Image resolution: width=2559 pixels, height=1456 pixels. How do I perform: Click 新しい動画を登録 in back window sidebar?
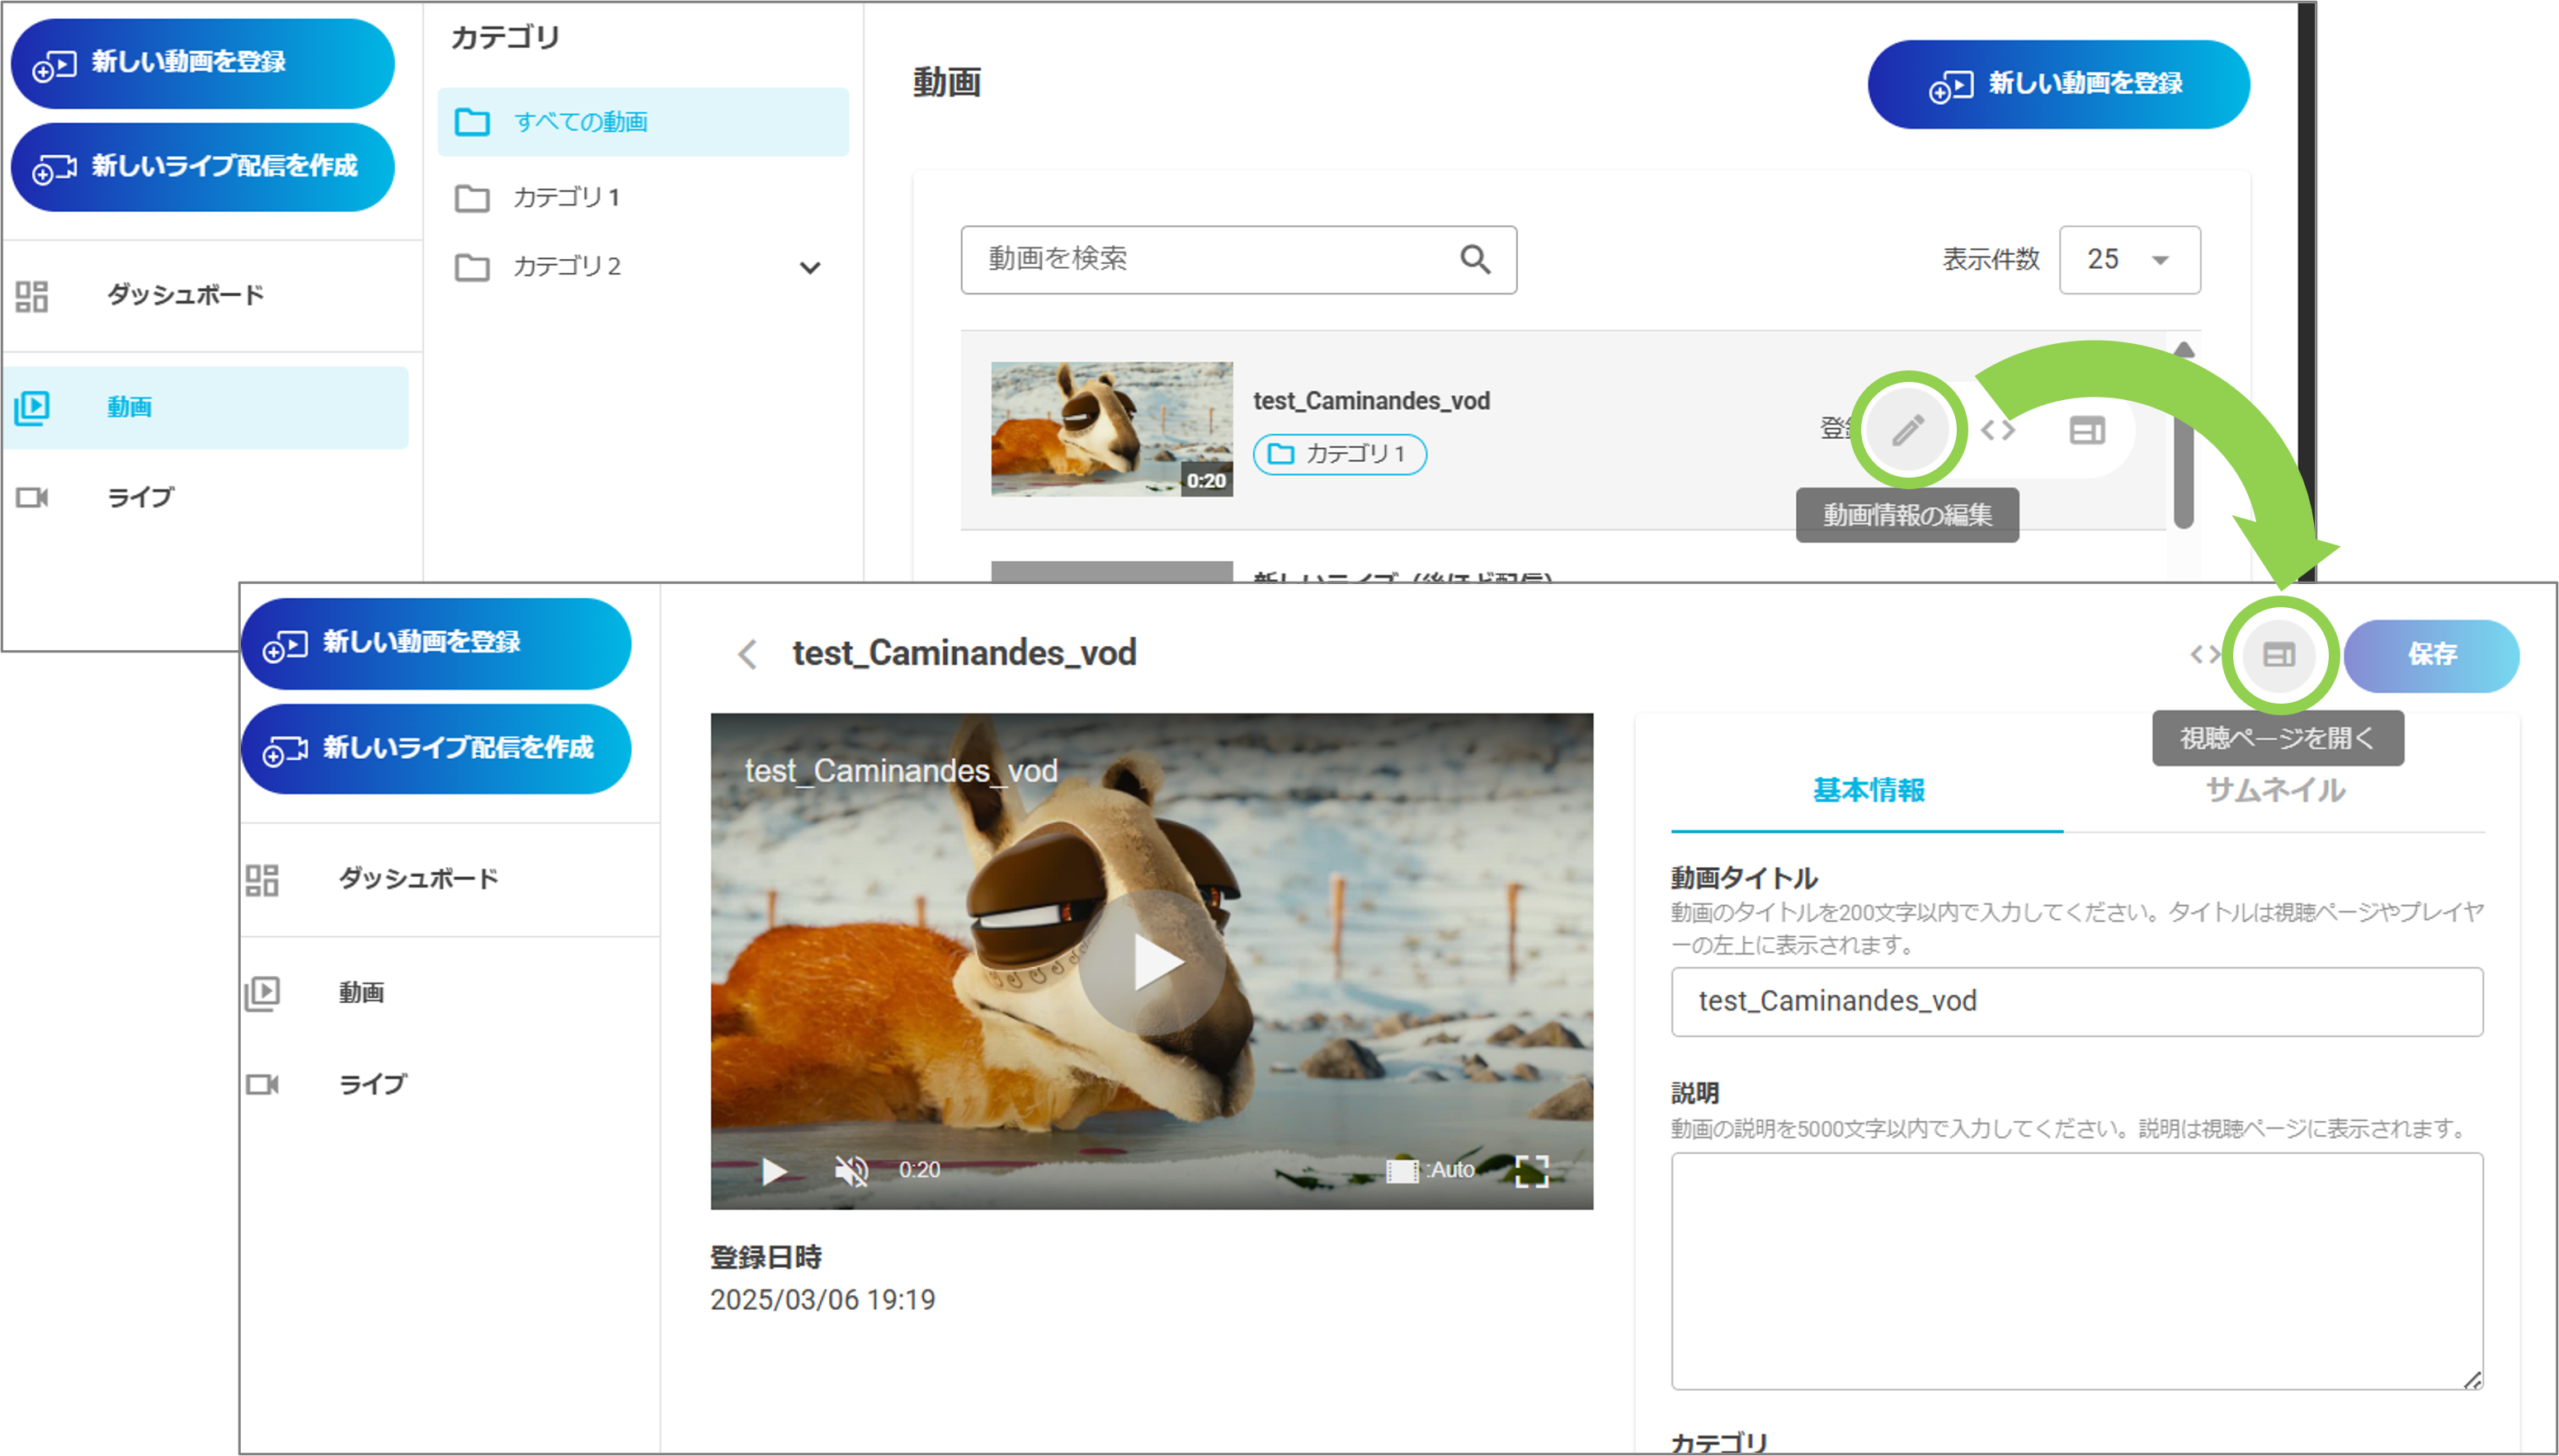click(x=202, y=64)
